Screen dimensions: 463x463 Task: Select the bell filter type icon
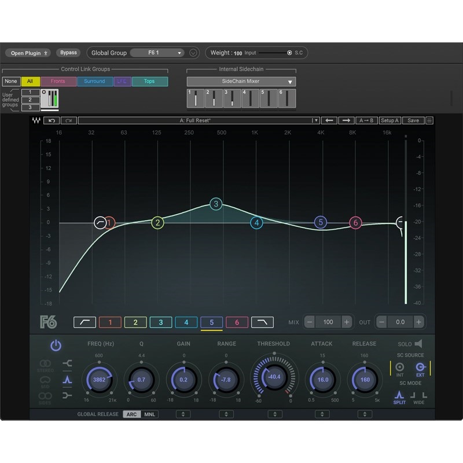coord(67,379)
